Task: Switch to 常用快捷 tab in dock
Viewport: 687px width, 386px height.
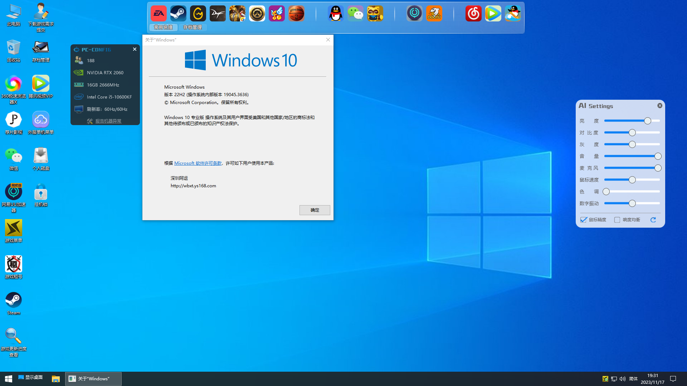Action: pos(163,27)
